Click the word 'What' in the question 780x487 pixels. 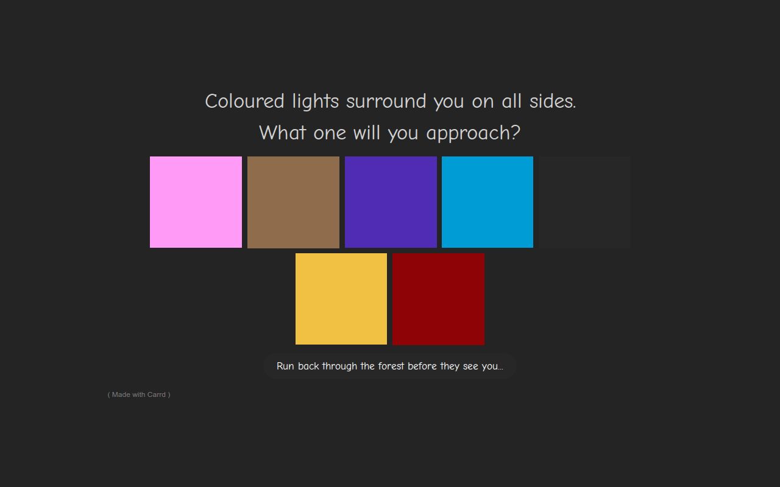click(283, 133)
